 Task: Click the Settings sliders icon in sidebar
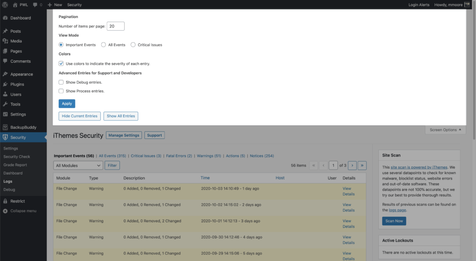point(5,114)
